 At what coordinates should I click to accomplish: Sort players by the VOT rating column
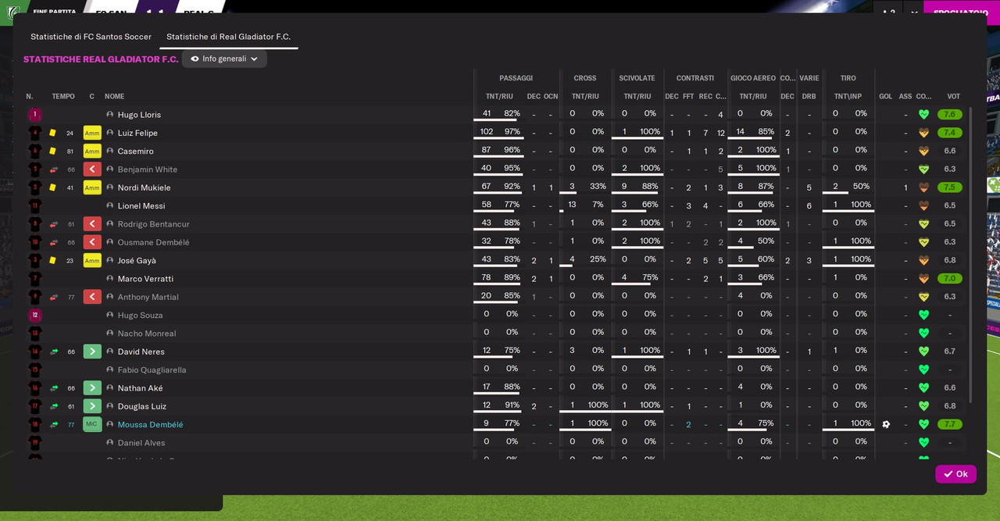(953, 97)
